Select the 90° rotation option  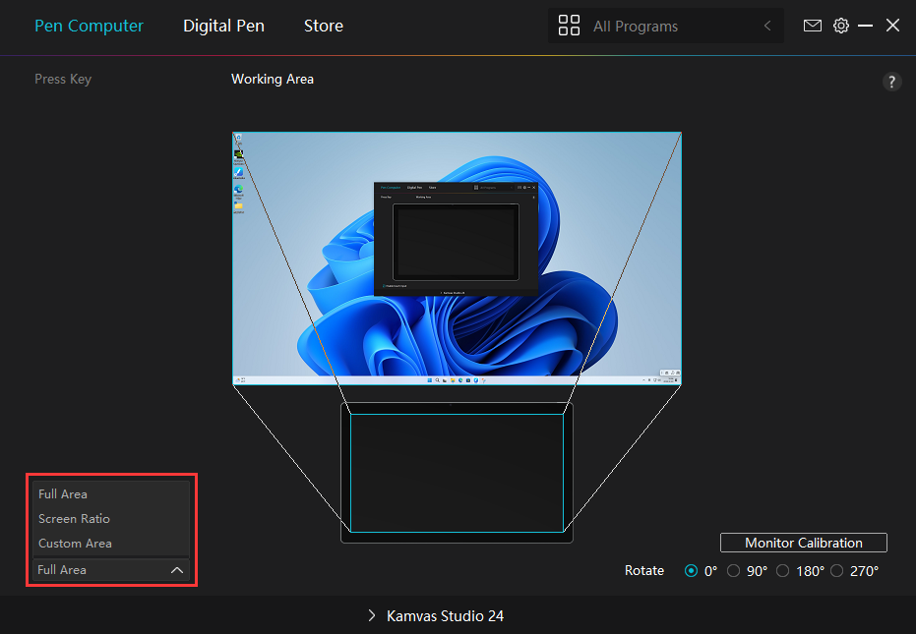733,570
